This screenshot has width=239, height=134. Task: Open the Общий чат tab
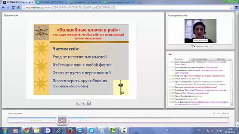[x=179, y=59]
